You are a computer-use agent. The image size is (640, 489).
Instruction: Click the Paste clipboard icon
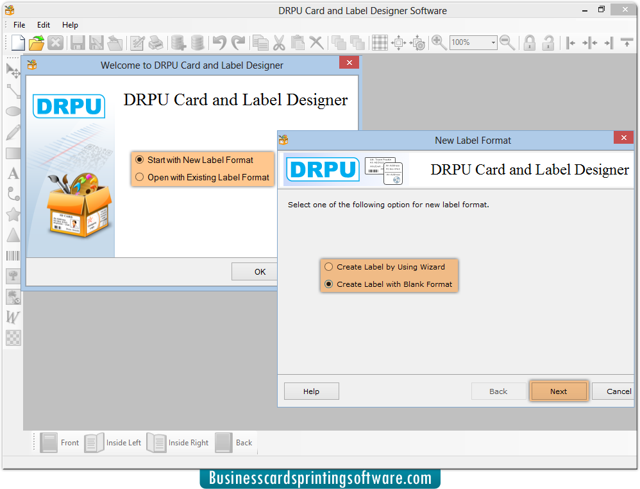(x=298, y=42)
